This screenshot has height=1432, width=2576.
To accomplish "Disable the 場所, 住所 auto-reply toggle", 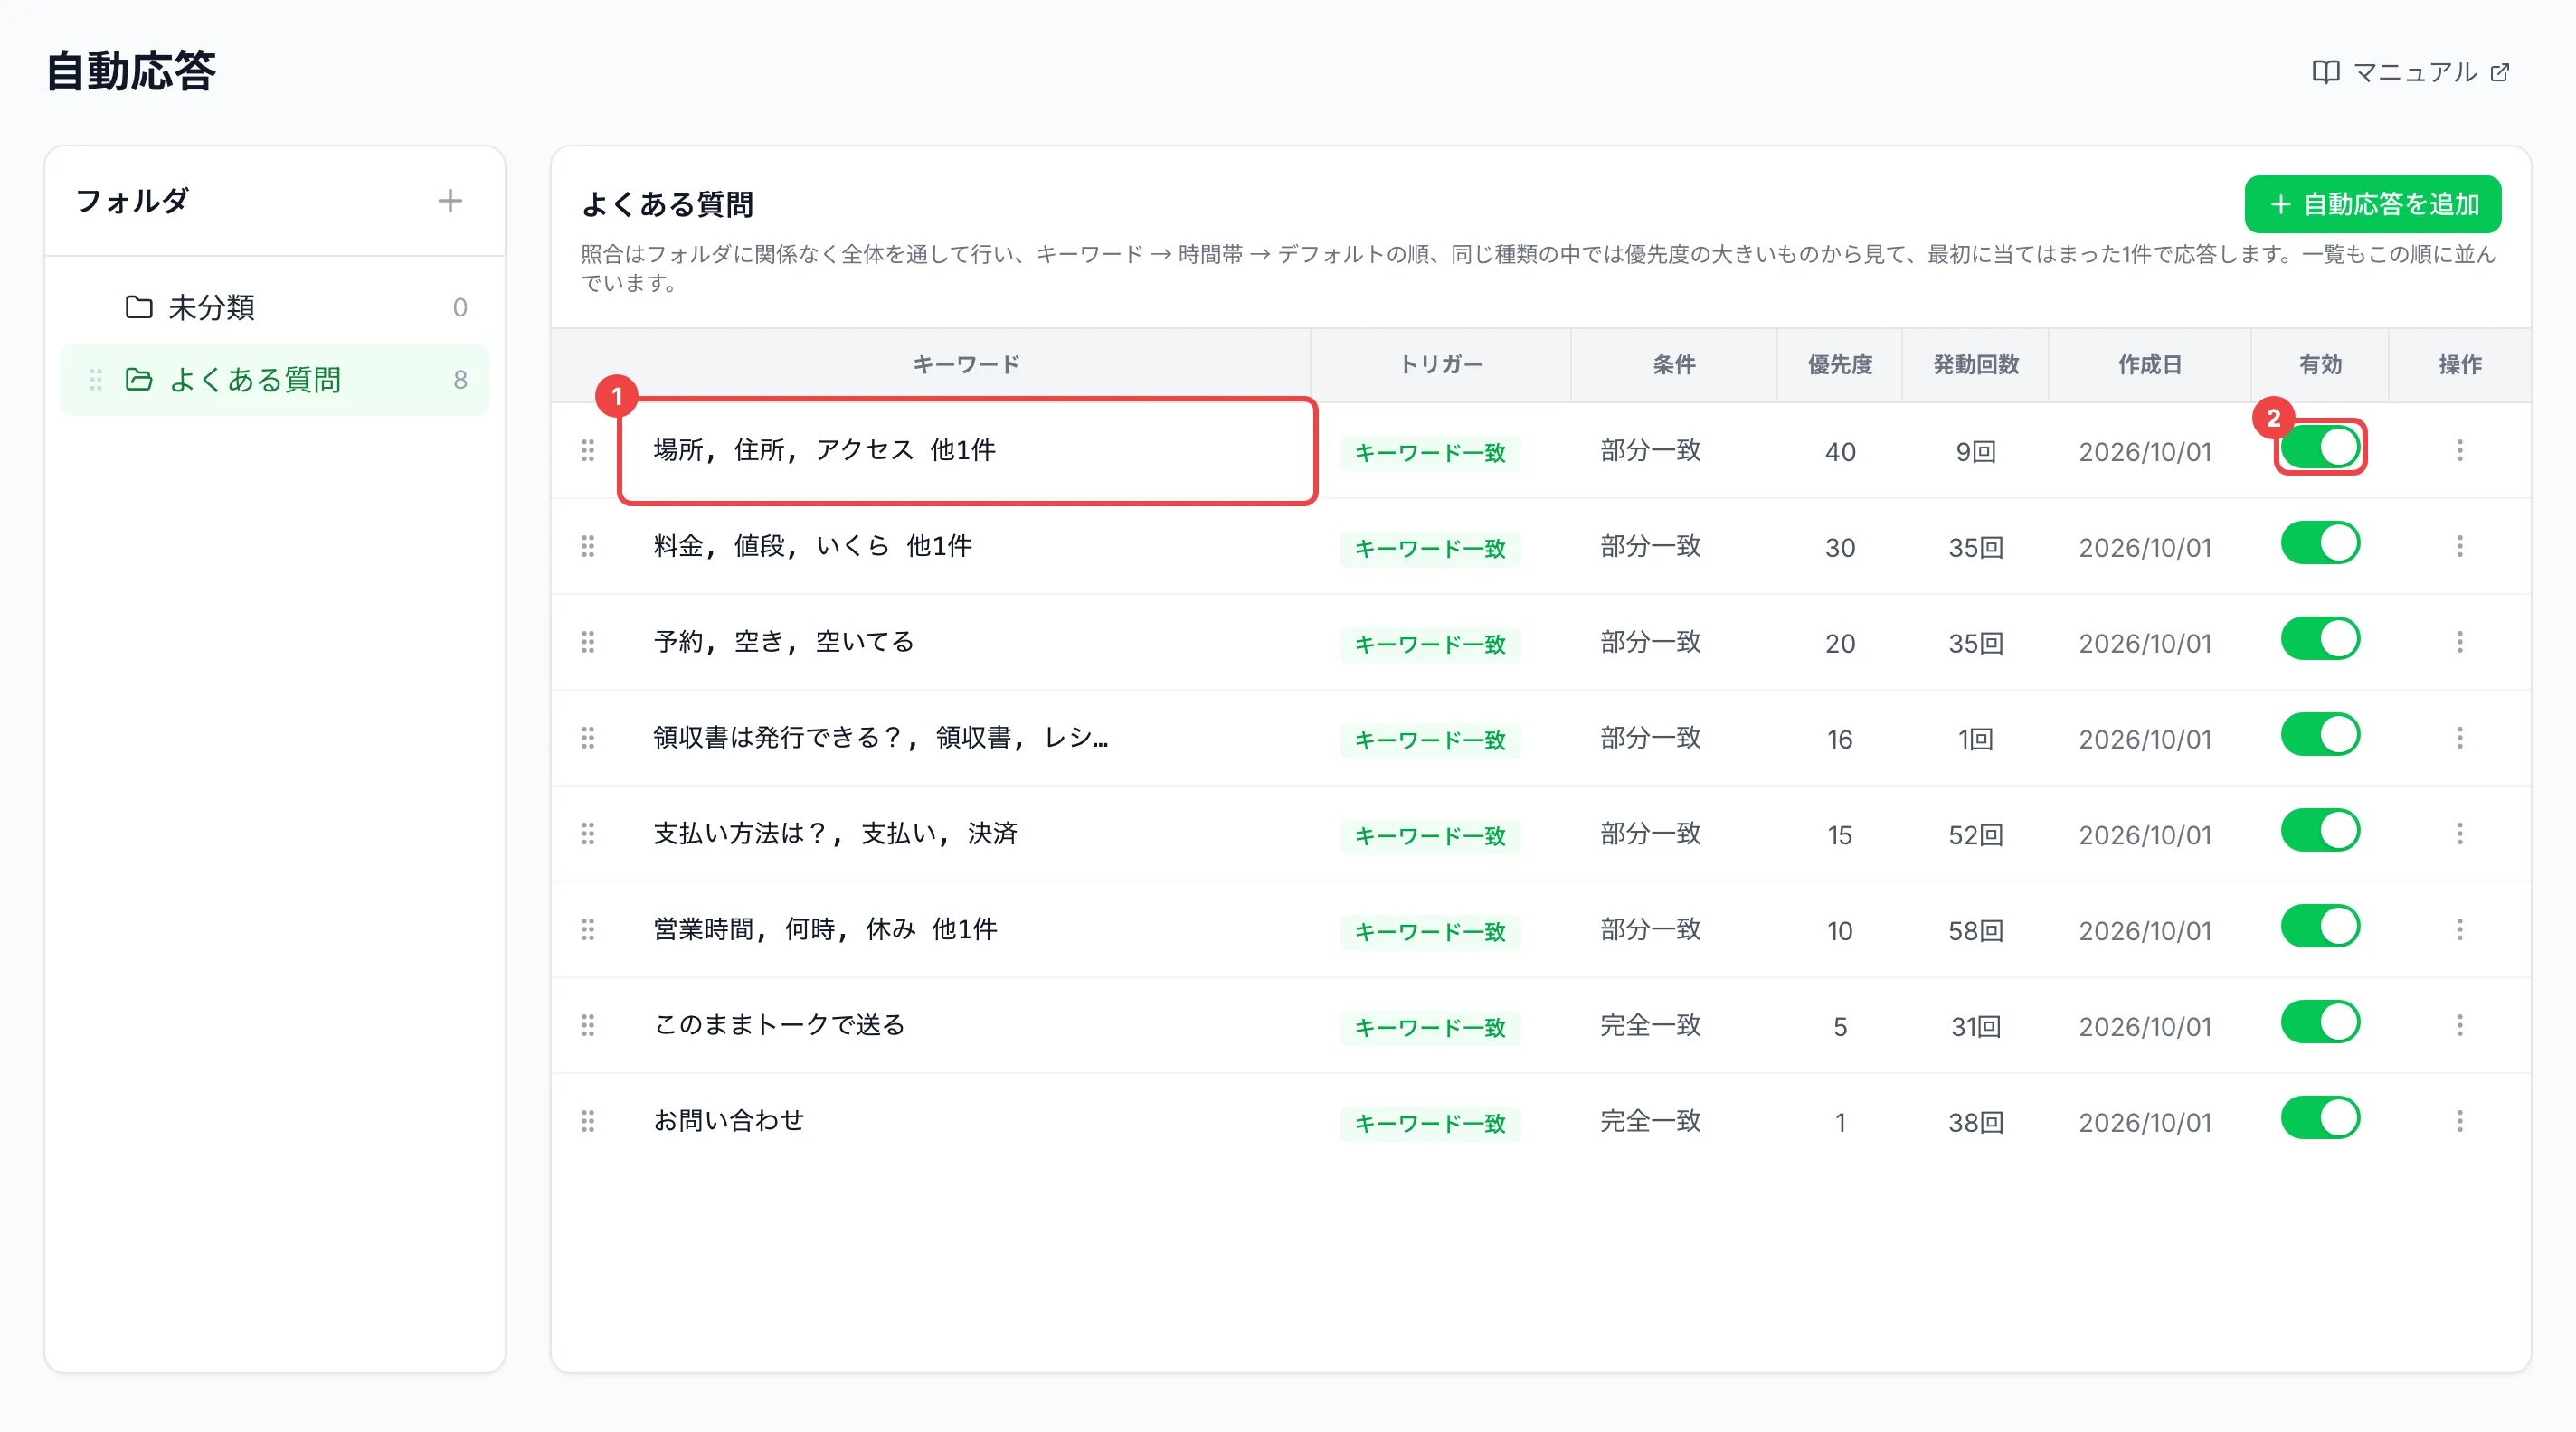I will [x=2320, y=447].
